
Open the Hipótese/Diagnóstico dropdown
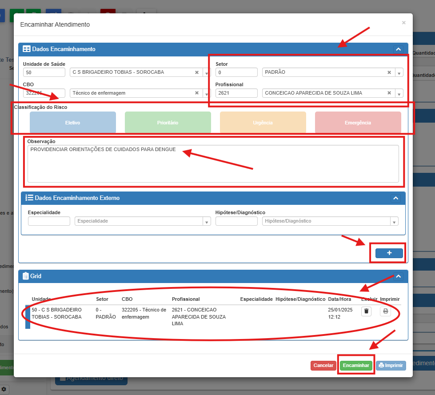click(x=394, y=221)
